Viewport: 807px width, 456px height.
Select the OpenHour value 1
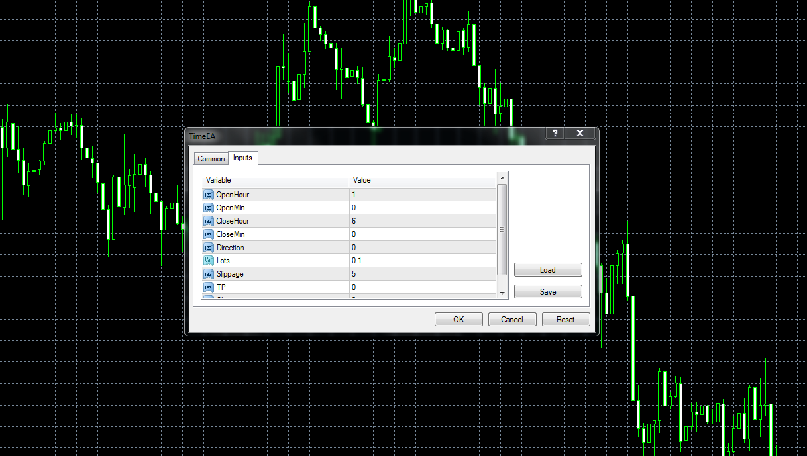pos(423,195)
